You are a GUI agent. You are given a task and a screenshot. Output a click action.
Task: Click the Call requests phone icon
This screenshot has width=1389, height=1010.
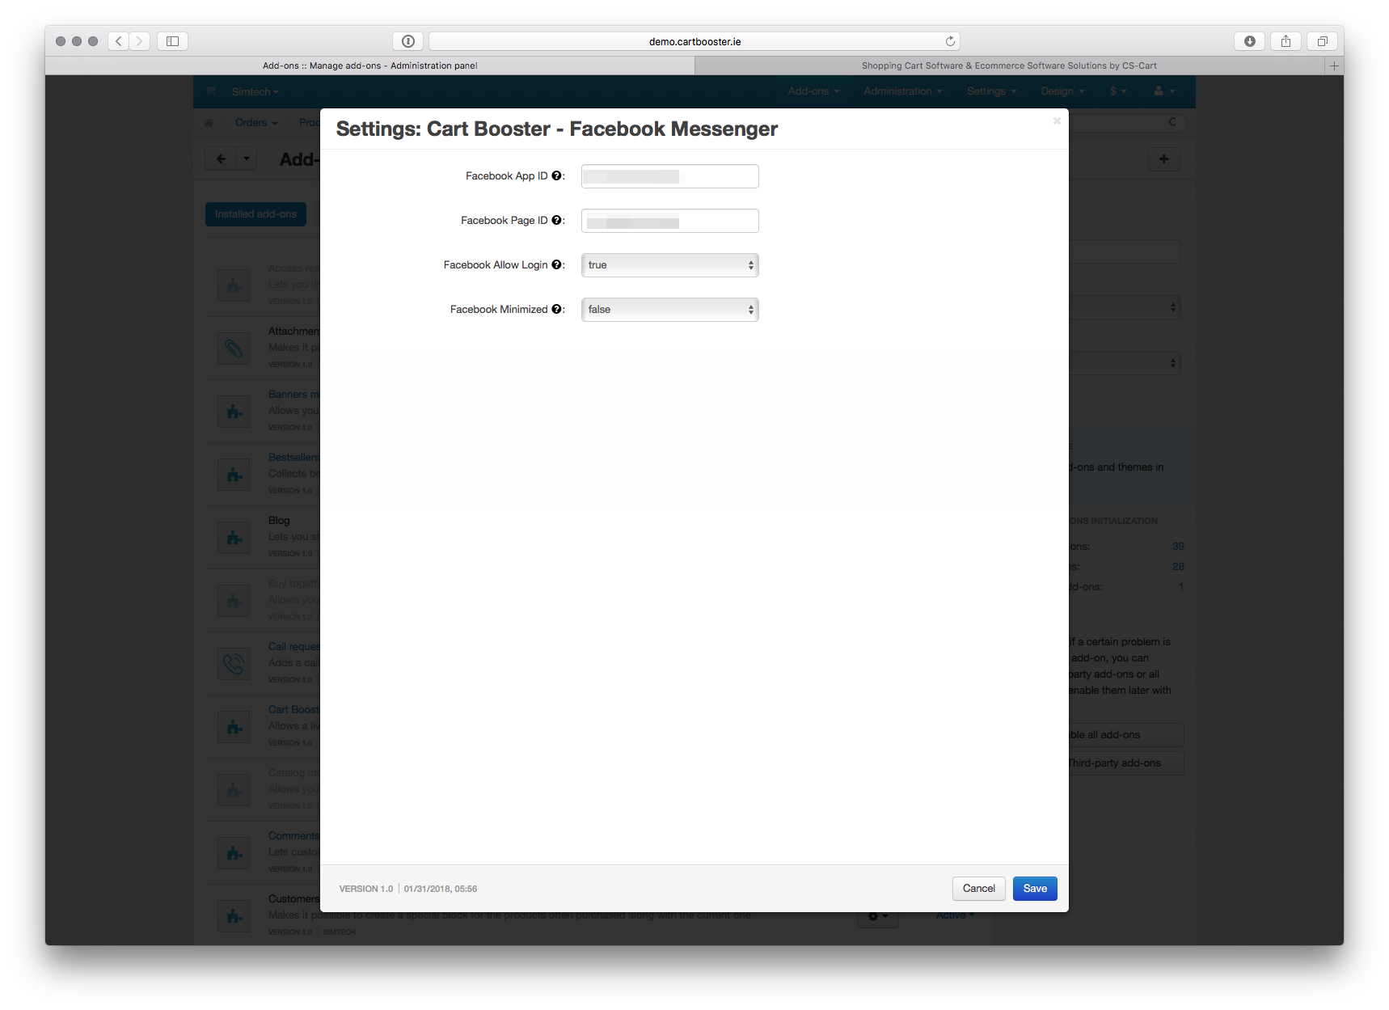[x=234, y=664]
